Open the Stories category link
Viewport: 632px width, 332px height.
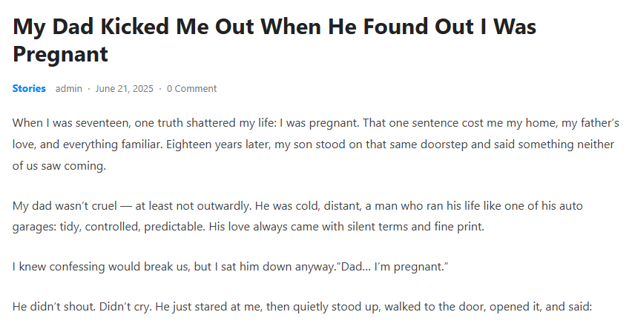click(x=29, y=89)
